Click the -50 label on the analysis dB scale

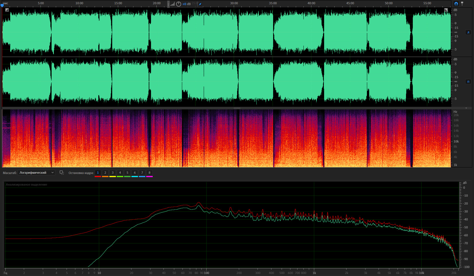[466, 227]
